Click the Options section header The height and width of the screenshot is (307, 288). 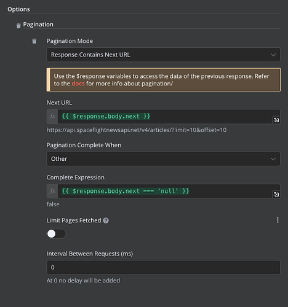pyautogui.click(x=18, y=9)
